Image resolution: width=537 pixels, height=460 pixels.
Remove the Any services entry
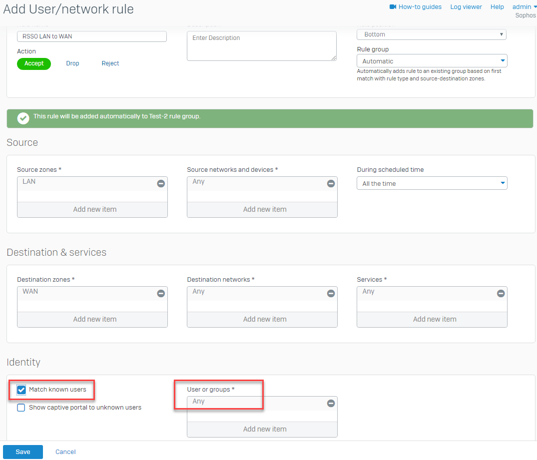501,293
